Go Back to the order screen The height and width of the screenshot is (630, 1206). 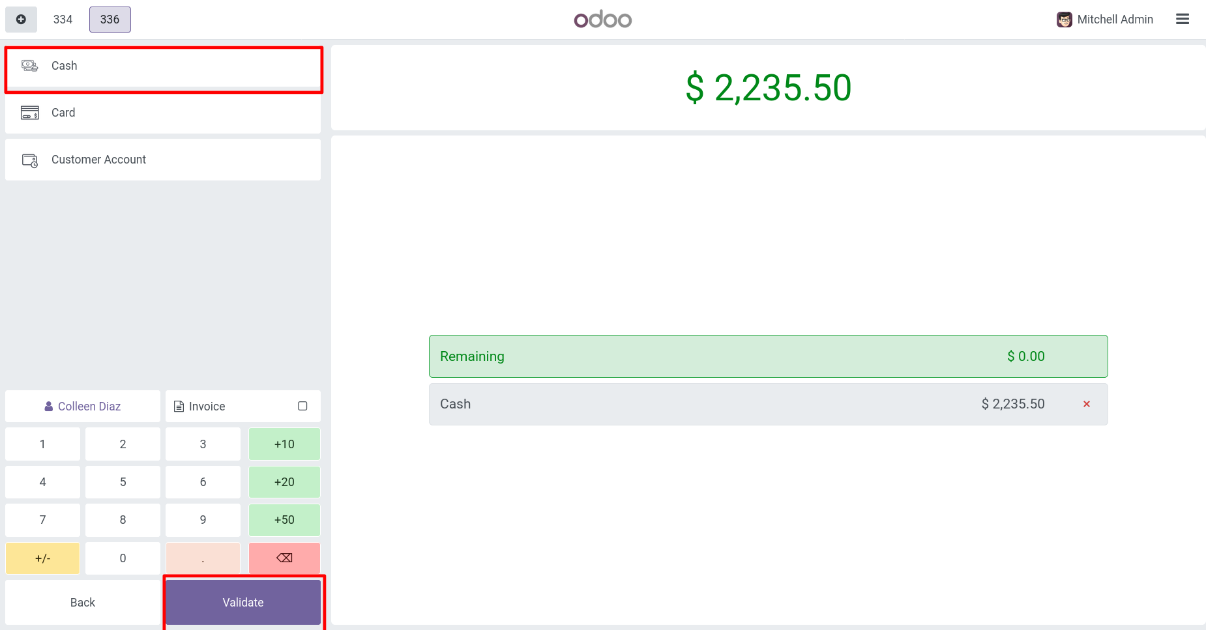click(x=83, y=603)
